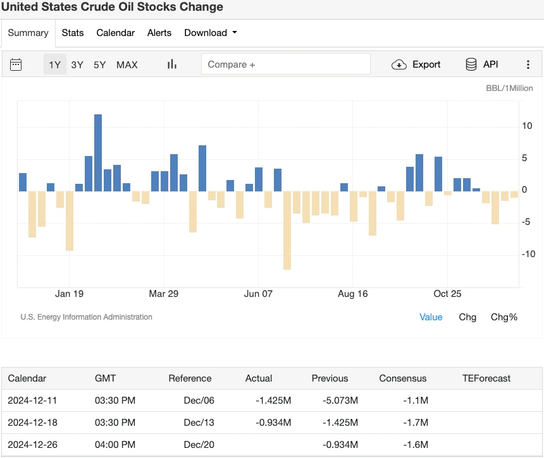544x458 pixels.
Task: Keep chart display on Value
Action: (x=431, y=317)
